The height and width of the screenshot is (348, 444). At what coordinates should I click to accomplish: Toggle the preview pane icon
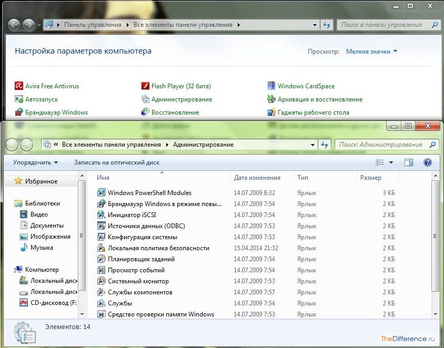pos(409,162)
